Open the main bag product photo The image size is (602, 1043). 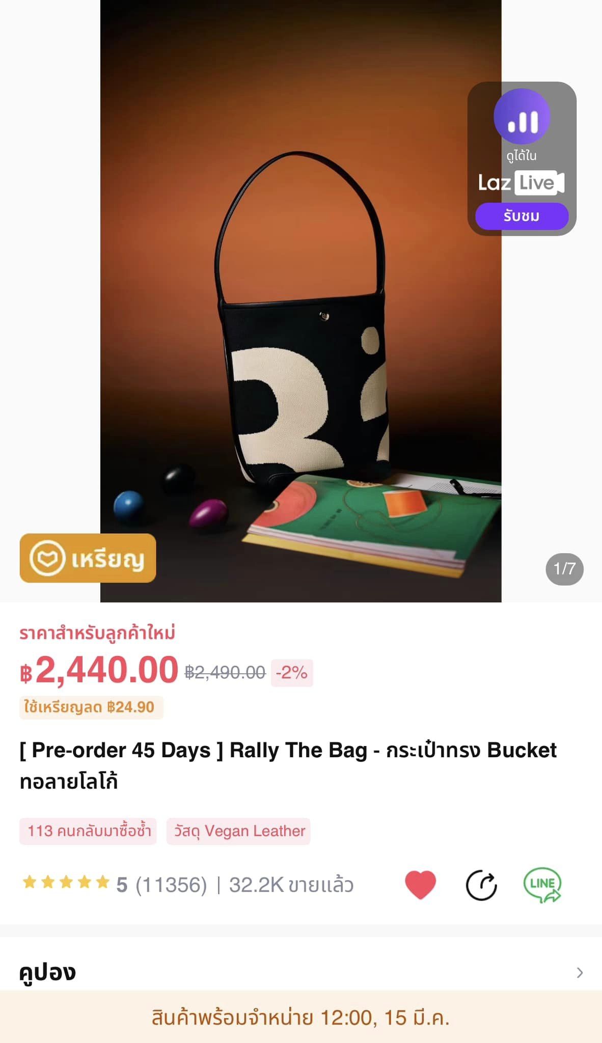[300, 331]
